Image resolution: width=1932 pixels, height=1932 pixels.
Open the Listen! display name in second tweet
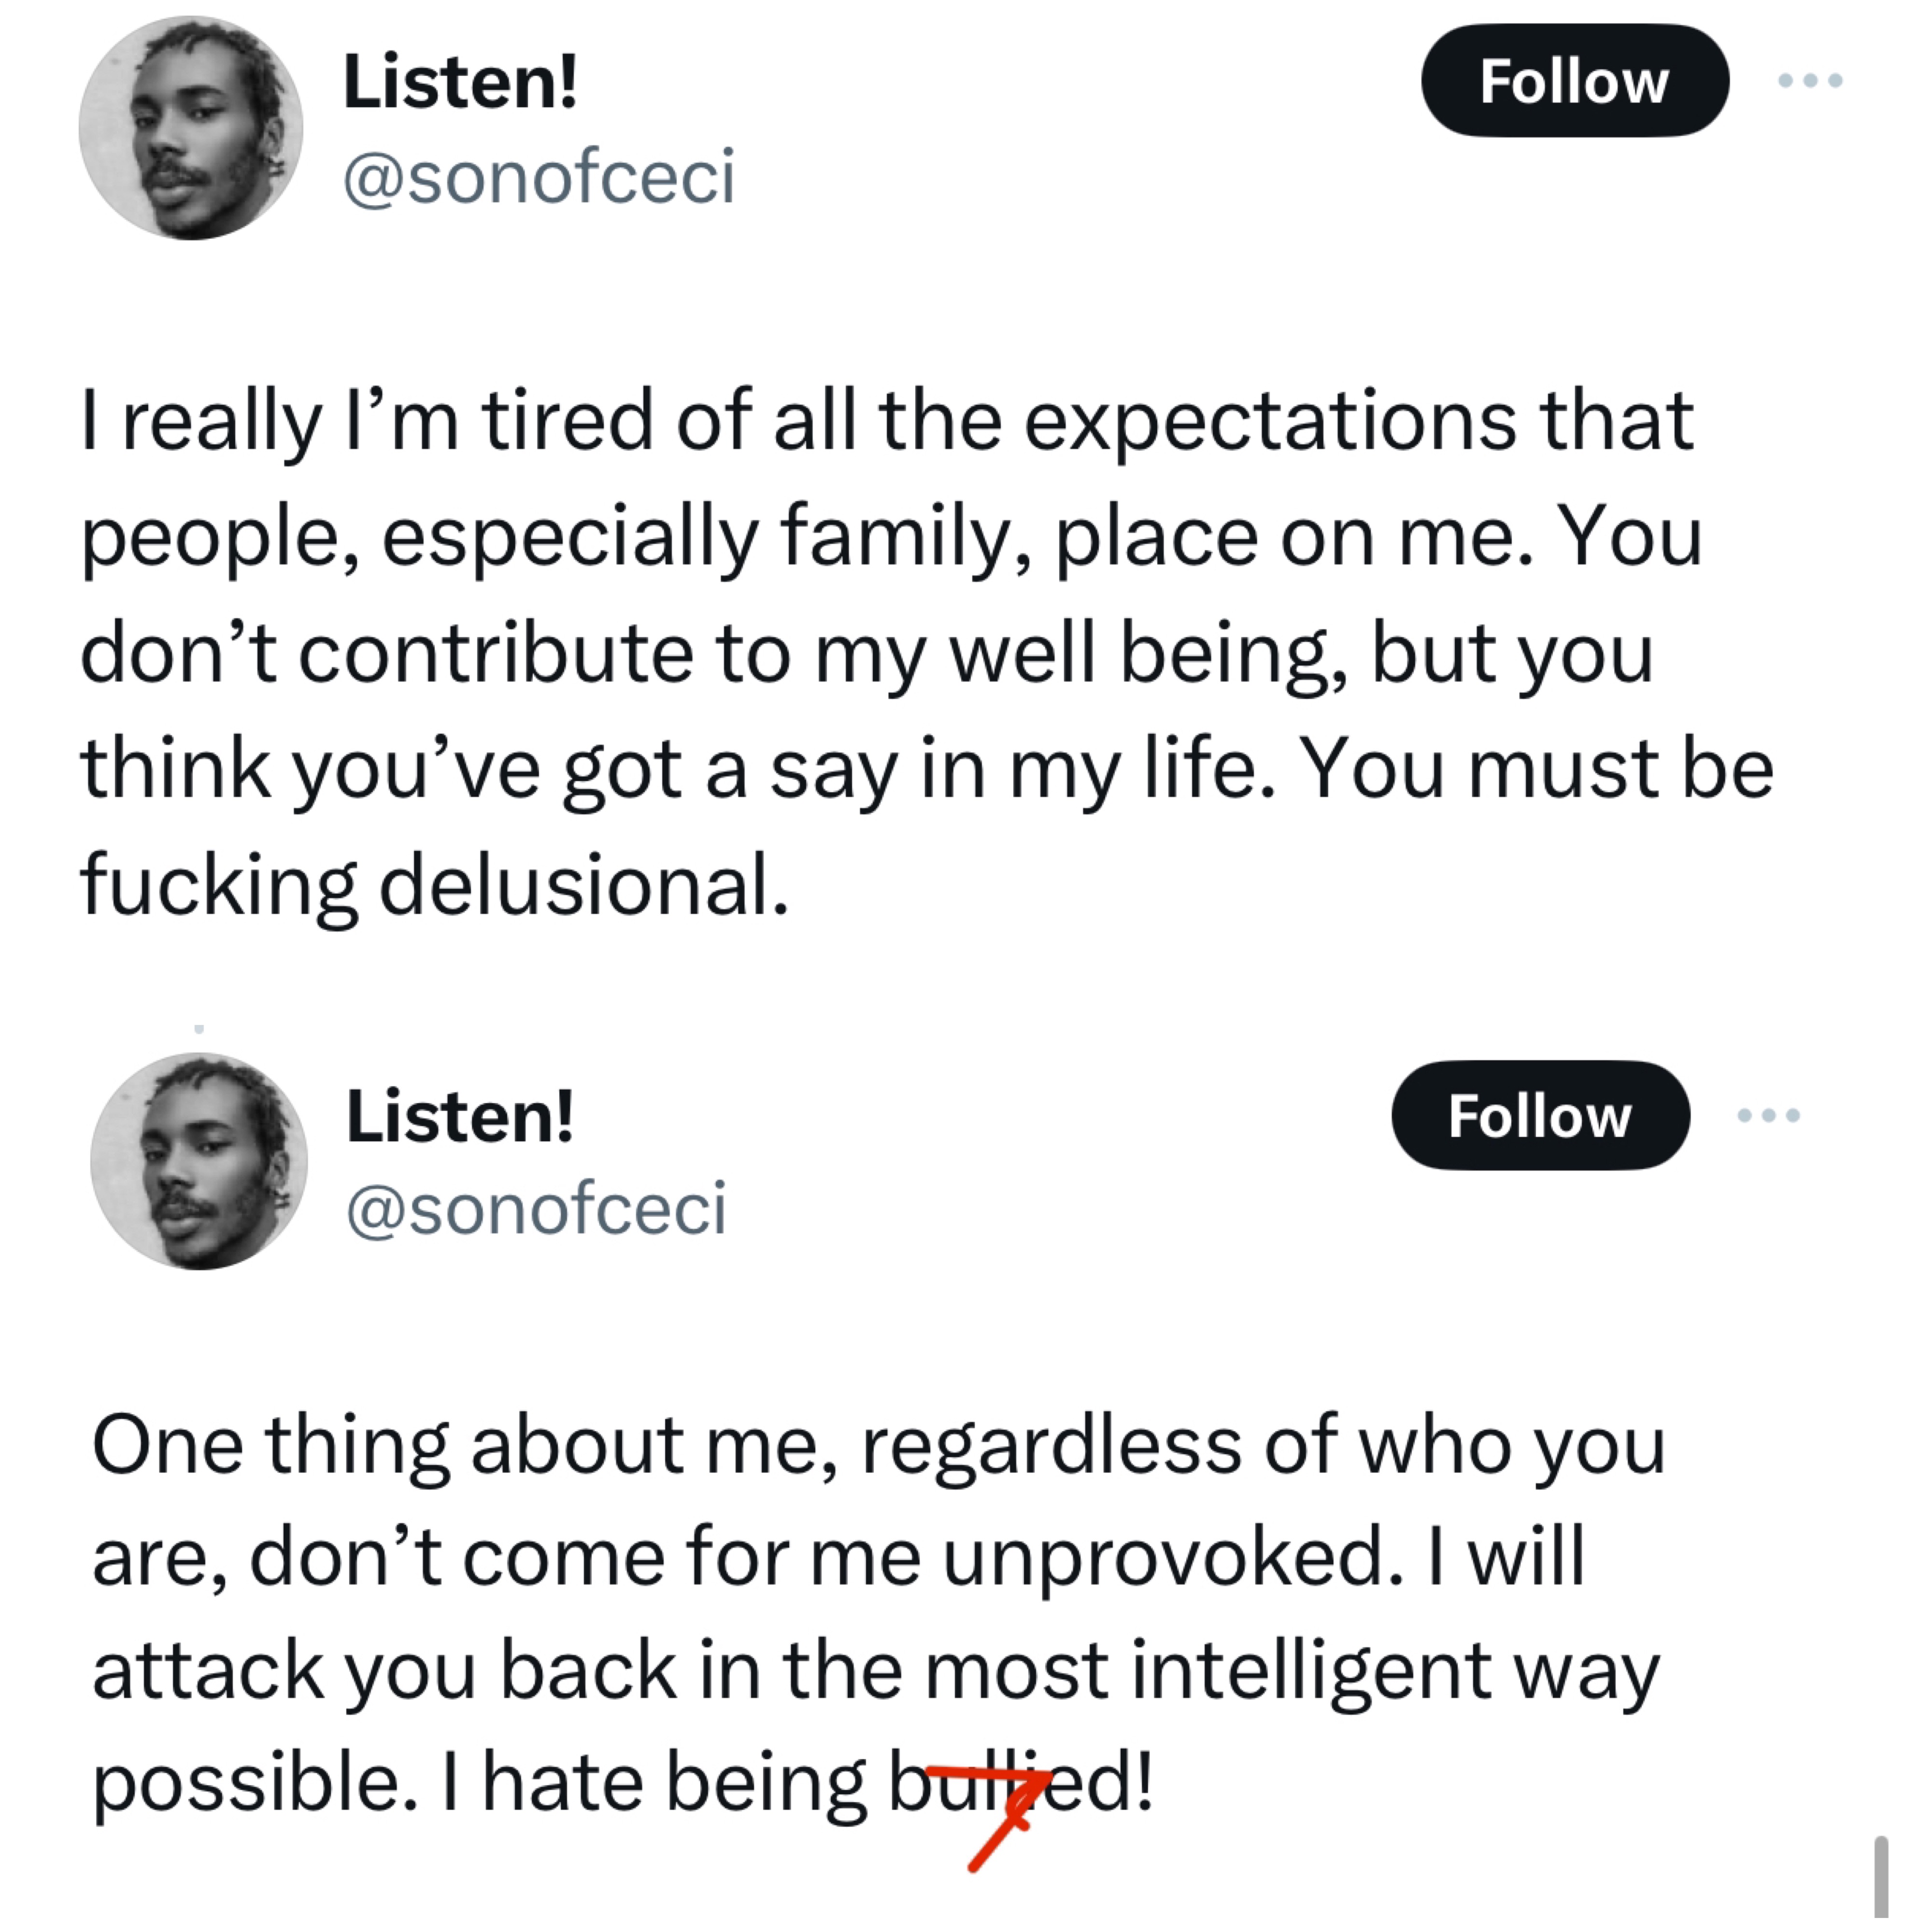click(x=460, y=1116)
